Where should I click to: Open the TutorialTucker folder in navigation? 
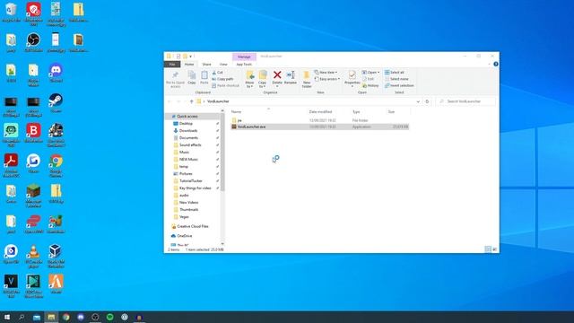(190, 181)
